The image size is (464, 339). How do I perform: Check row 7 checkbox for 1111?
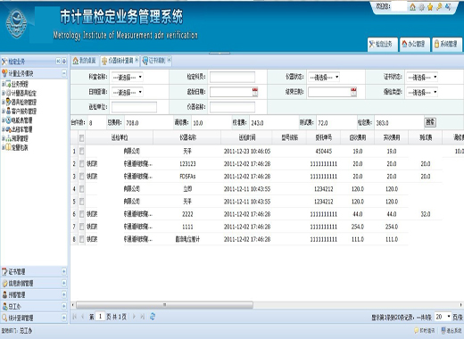click(x=81, y=227)
